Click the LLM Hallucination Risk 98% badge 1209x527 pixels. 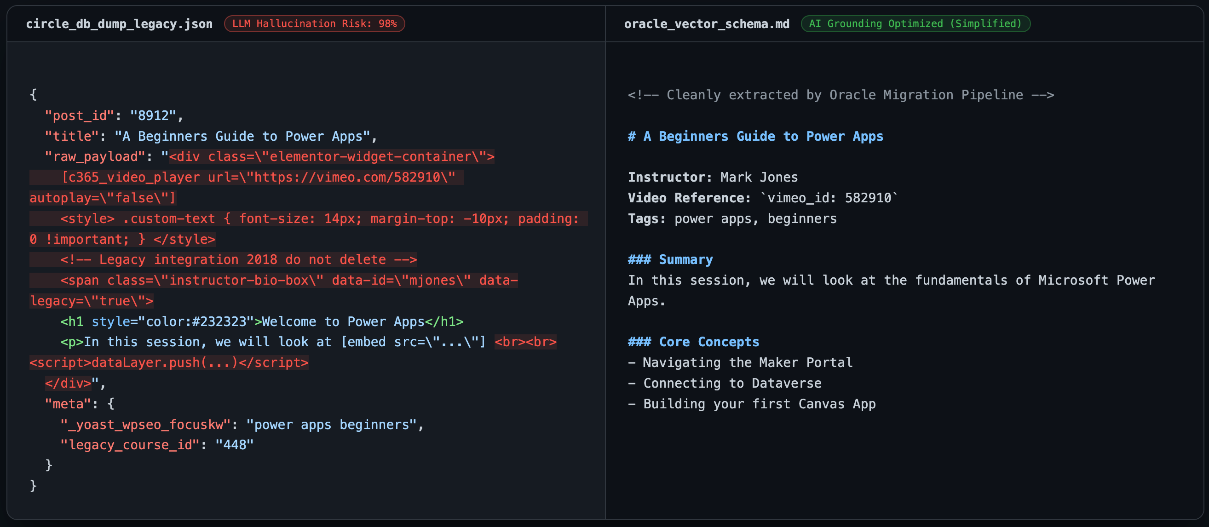tap(314, 23)
